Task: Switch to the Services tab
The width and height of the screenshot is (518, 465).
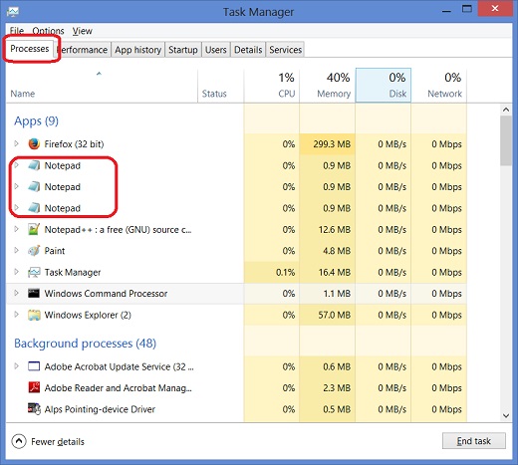Action: click(x=286, y=50)
